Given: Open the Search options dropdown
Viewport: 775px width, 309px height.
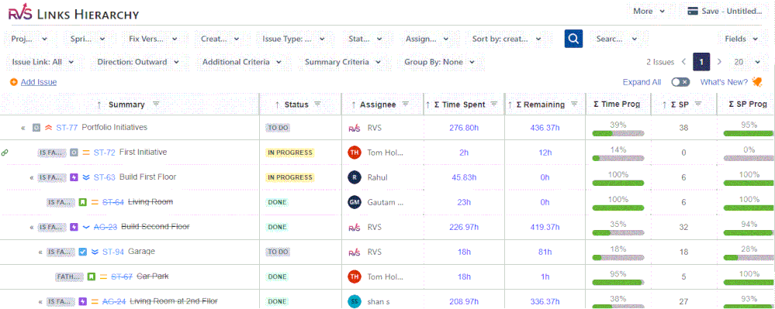Looking at the screenshot, I should pyautogui.click(x=617, y=39).
